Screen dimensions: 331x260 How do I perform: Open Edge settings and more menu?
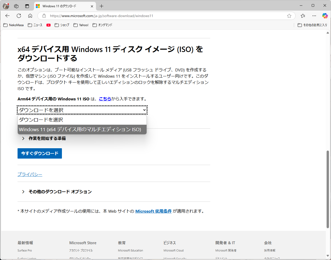(314, 16)
